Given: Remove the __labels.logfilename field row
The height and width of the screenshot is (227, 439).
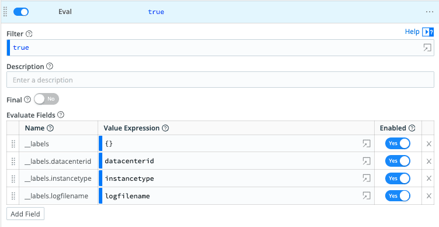Looking at the screenshot, I should (428, 196).
